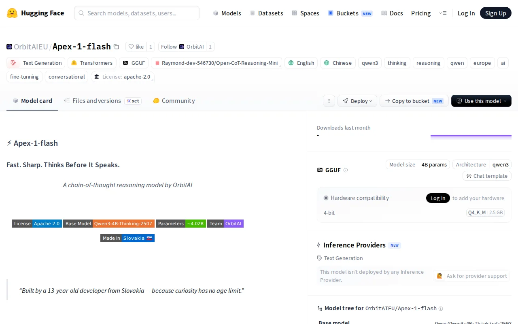Expand the apache-2.0 license tag
The width and height of the screenshot is (518, 324).
pyautogui.click(x=123, y=77)
